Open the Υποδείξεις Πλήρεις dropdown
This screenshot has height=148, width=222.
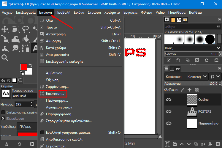click(27, 127)
